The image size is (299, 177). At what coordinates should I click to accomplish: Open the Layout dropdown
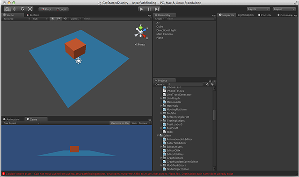pyautogui.click(x=284, y=9)
